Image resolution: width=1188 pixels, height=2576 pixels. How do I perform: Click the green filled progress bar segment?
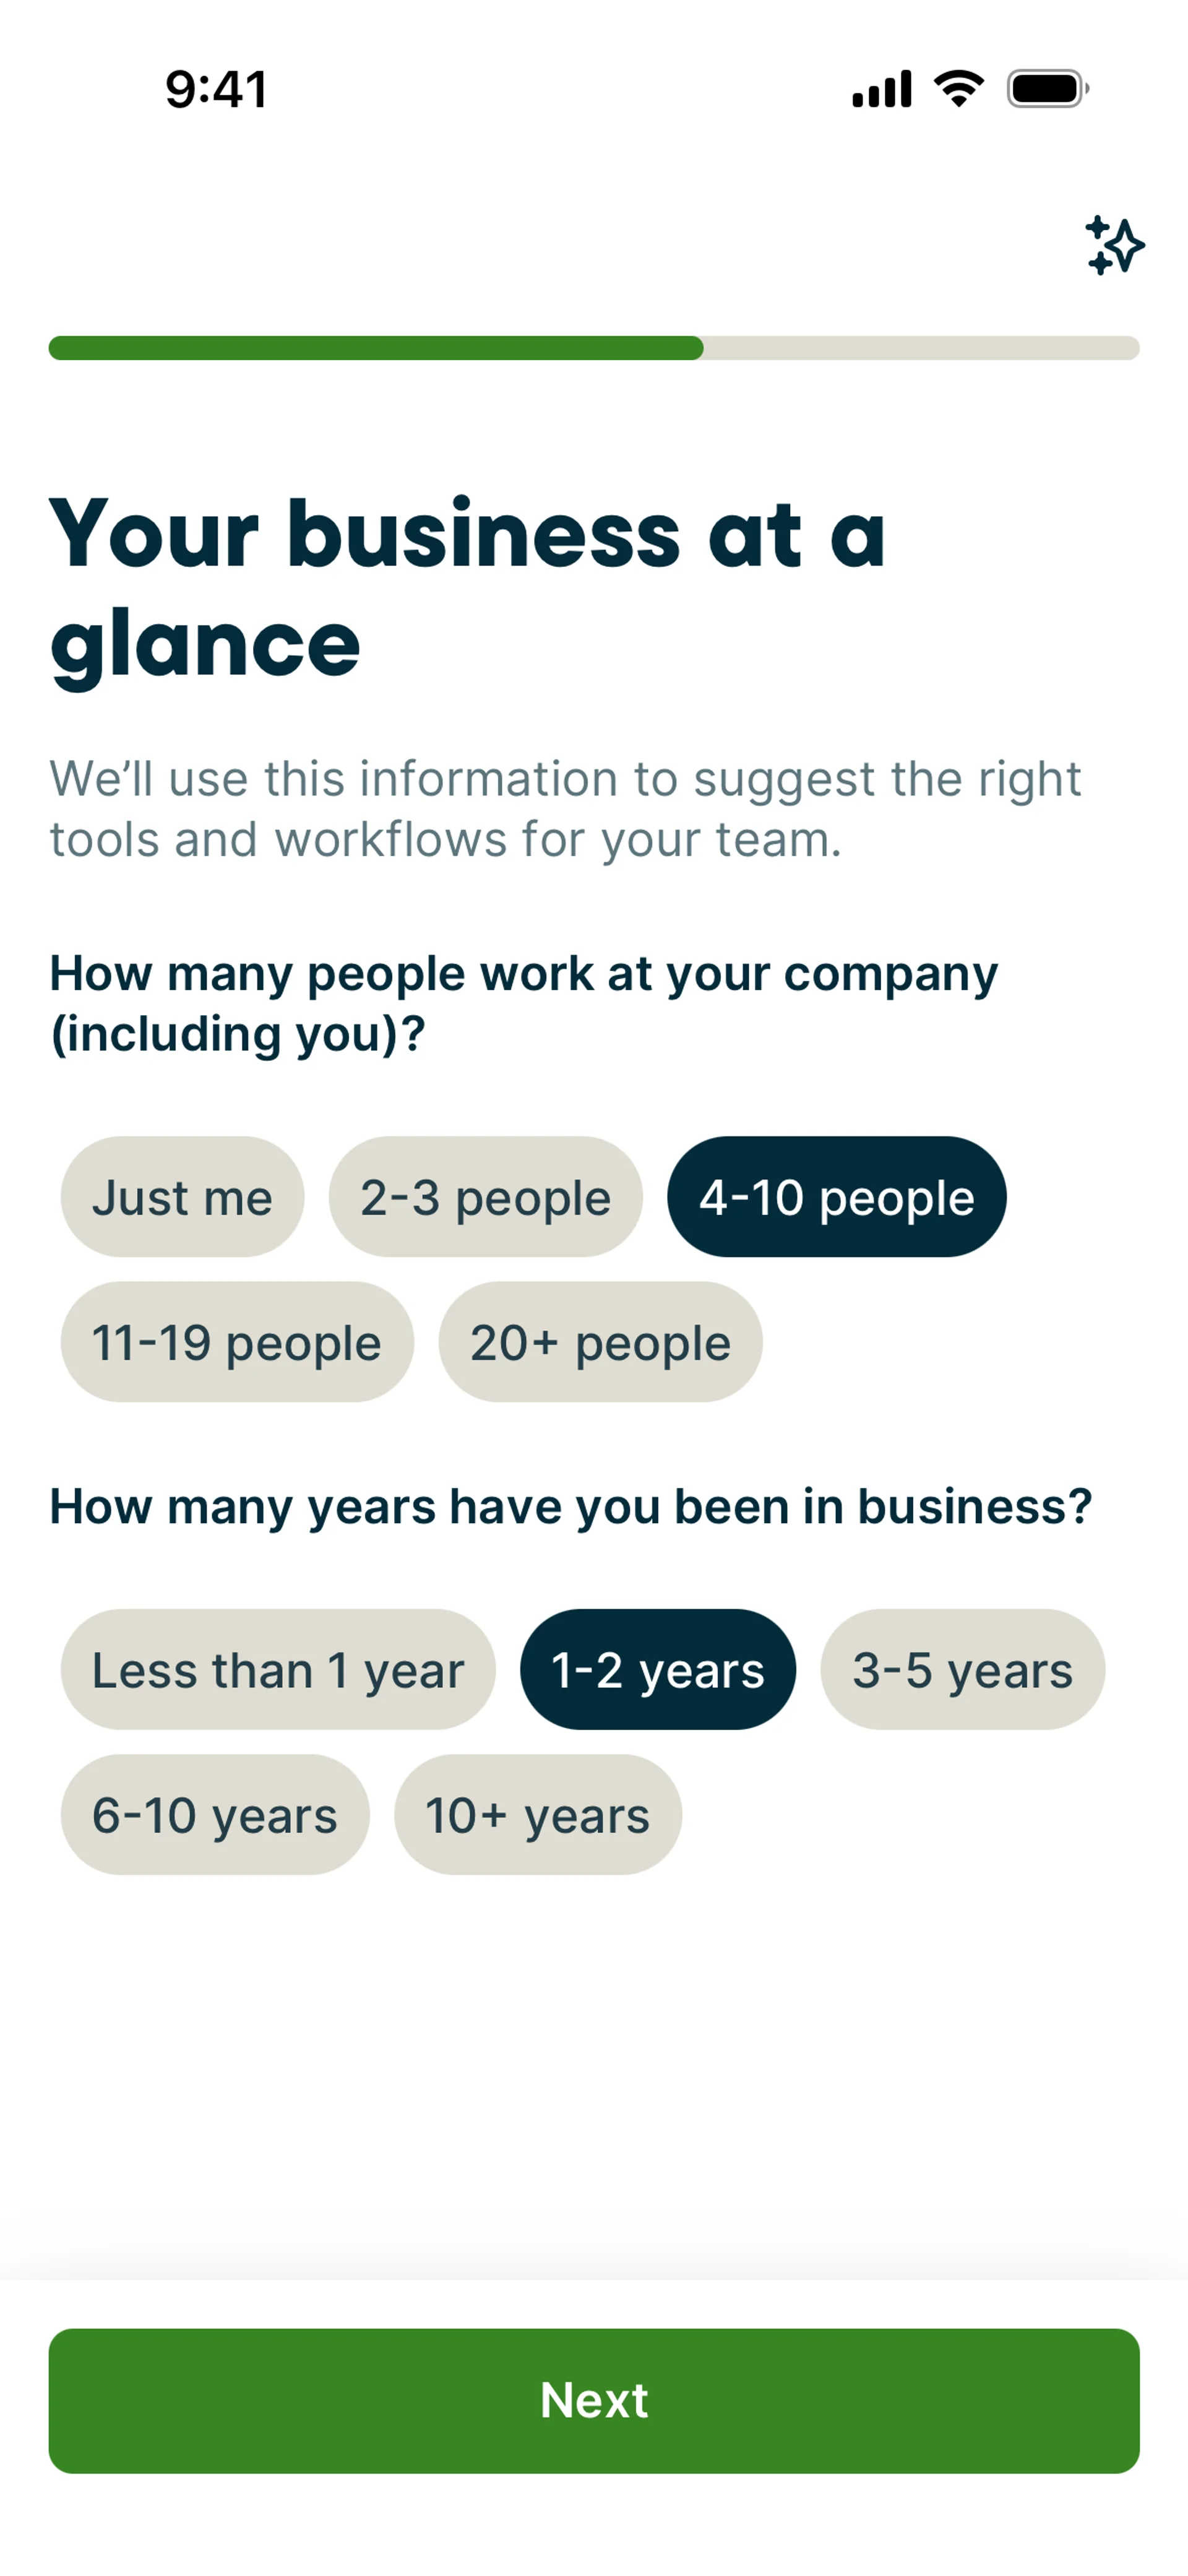coord(375,348)
